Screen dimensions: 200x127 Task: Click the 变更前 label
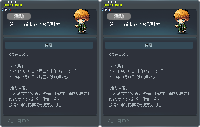tap(6, 9)
